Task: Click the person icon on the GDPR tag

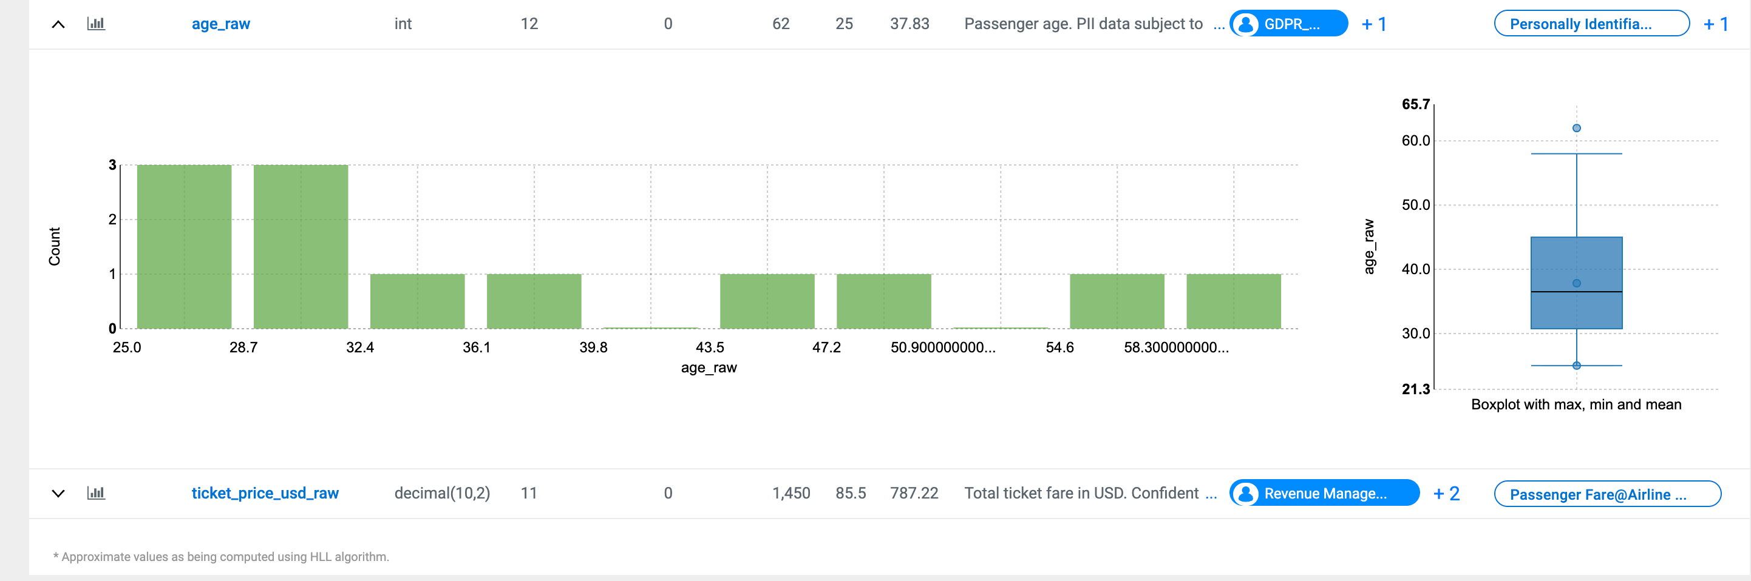Action: [x=1246, y=24]
